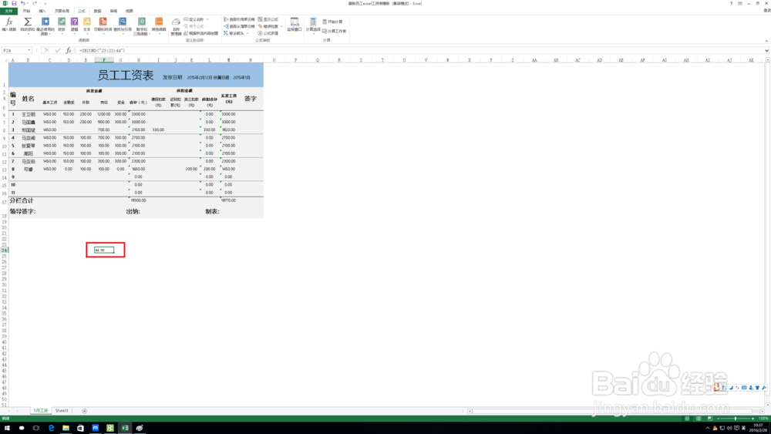Click the volume icon in system tray
Viewport: 771px width, 434px height.
point(729,428)
